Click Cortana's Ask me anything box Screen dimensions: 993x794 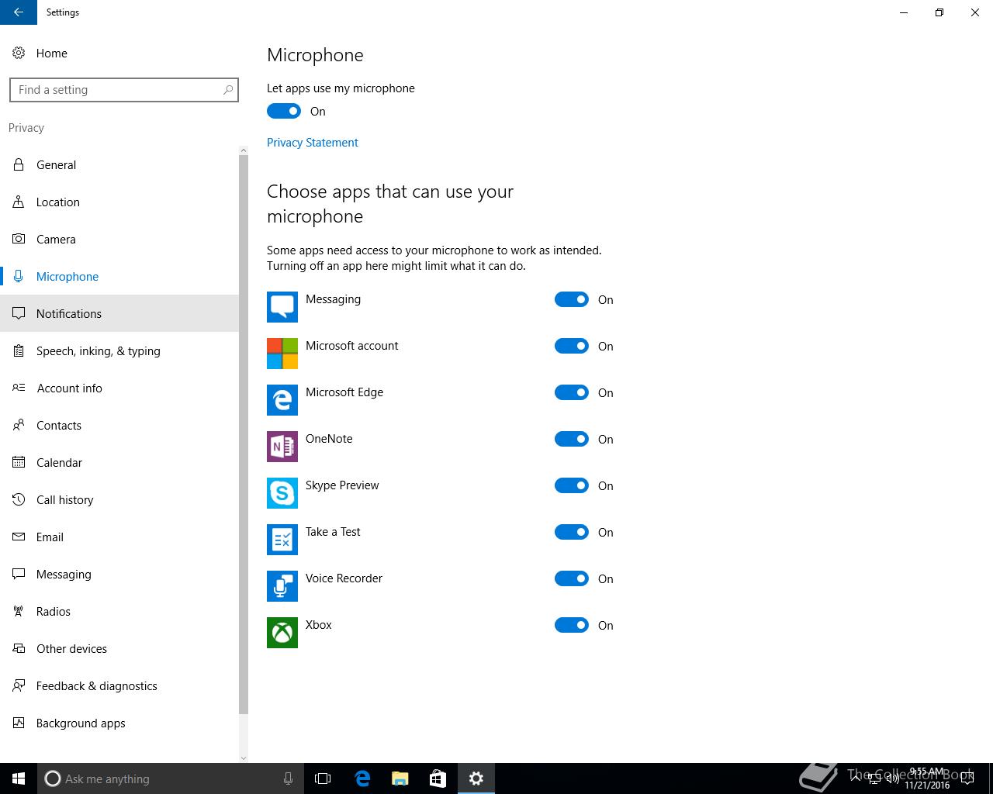[171, 778]
